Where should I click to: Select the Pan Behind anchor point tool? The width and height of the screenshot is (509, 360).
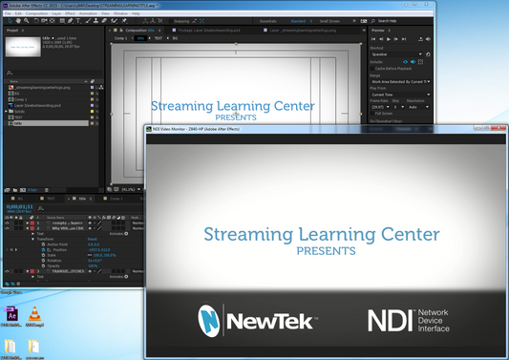coord(52,21)
